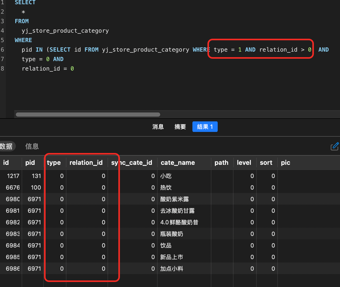Click yj_store_product_category on line 4
The width and height of the screenshot is (340, 287).
(65, 31)
